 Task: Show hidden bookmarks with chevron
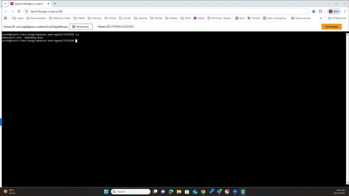pyautogui.click(x=321, y=18)
